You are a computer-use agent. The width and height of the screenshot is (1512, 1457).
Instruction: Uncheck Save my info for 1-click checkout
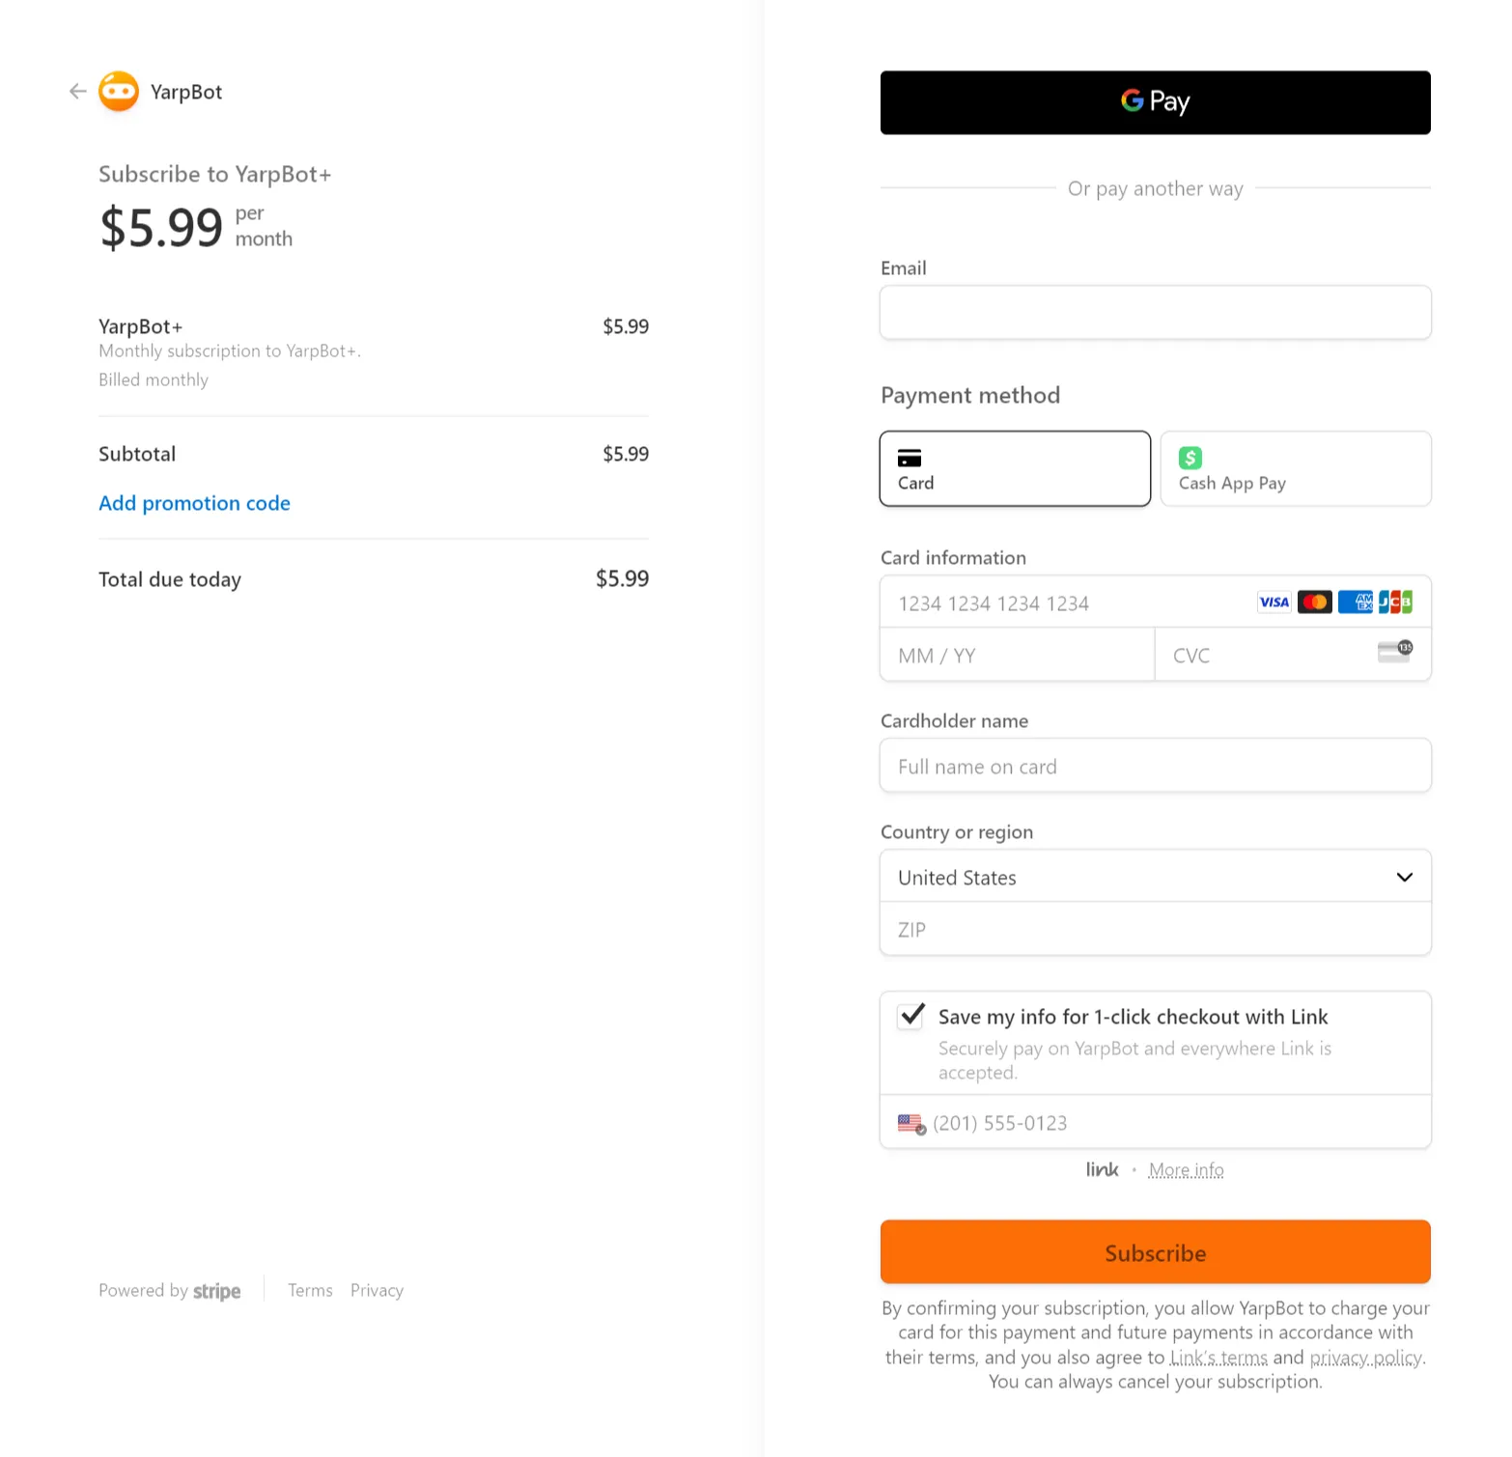(909, 1016)
